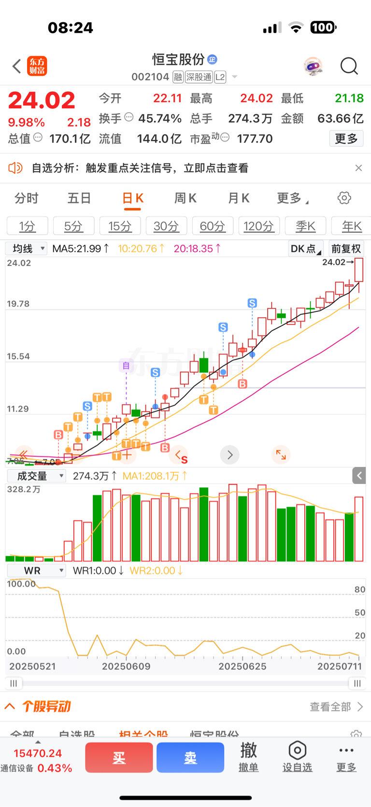Switch to the 分时 tab
Image resolution: width=371 pixels, height=807 pixels.
(x=26, y=198)
